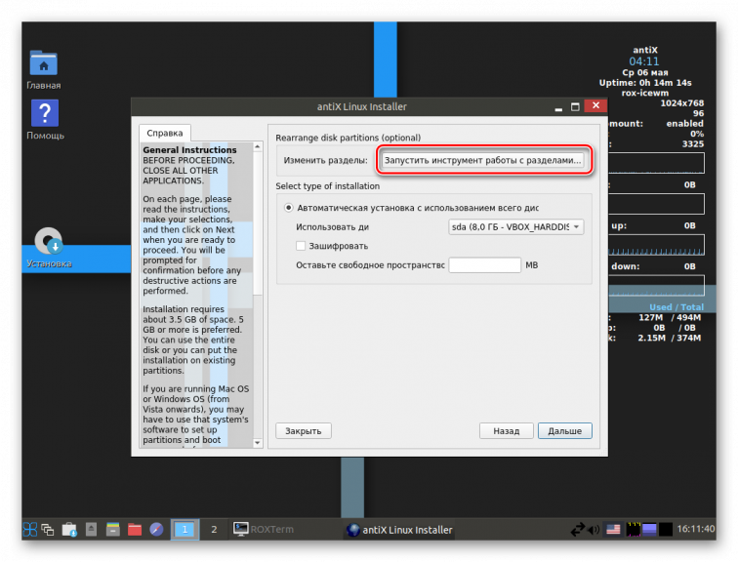738x562 pixels.
Task: Click the antiX Linux Installer title bar
Action: pyautogui.click(x=361, y=106)
